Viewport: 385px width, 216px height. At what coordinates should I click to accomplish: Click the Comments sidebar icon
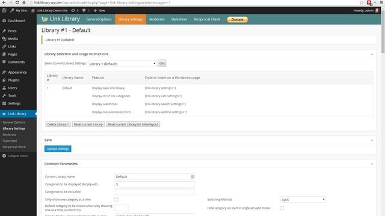pyautogui.click(x=4, y=62)
